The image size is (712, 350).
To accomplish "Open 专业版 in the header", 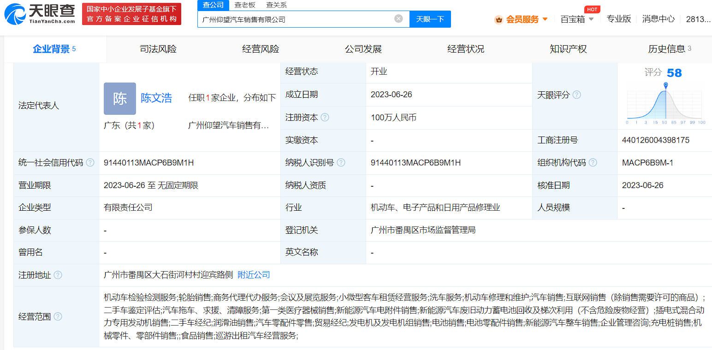I will tap(618, 19).
